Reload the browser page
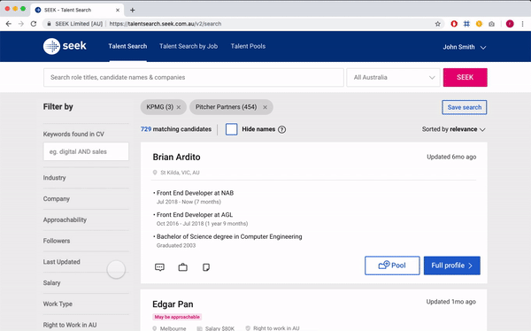This screenshot has height=331, width=531. pyautogui.click(x=34, y=24)
